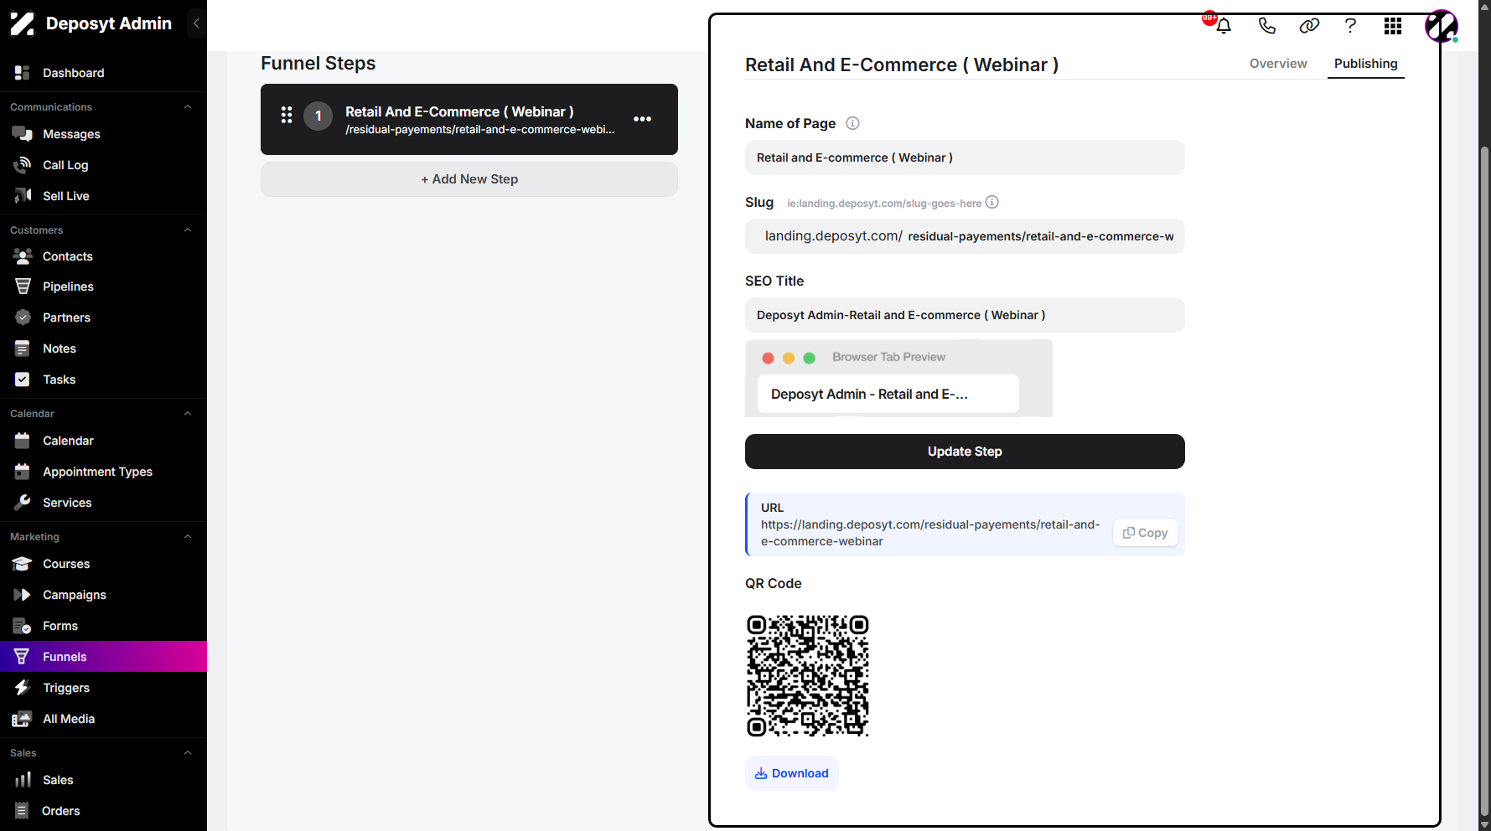
Task: Click the phone dialer icon
Action: tap(1267, 26)
